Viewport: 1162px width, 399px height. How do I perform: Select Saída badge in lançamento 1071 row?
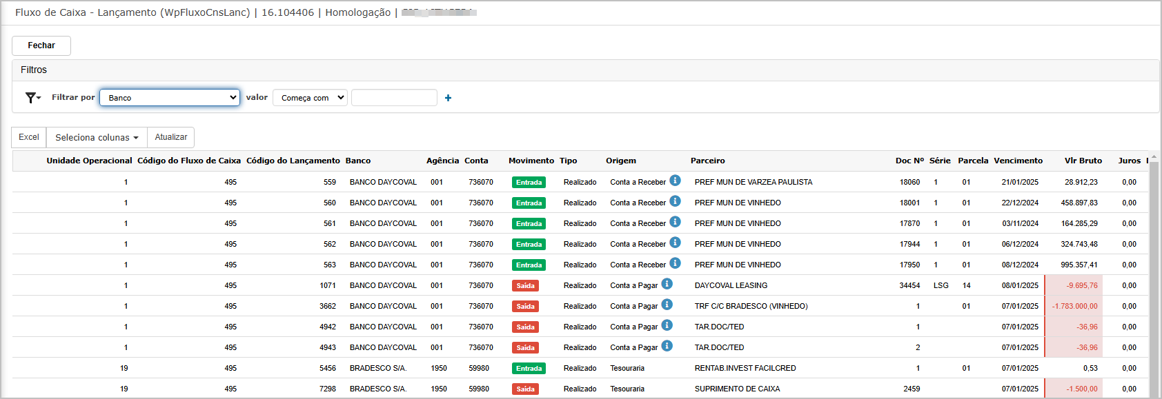pyautogui.click(x=526, y=286)
